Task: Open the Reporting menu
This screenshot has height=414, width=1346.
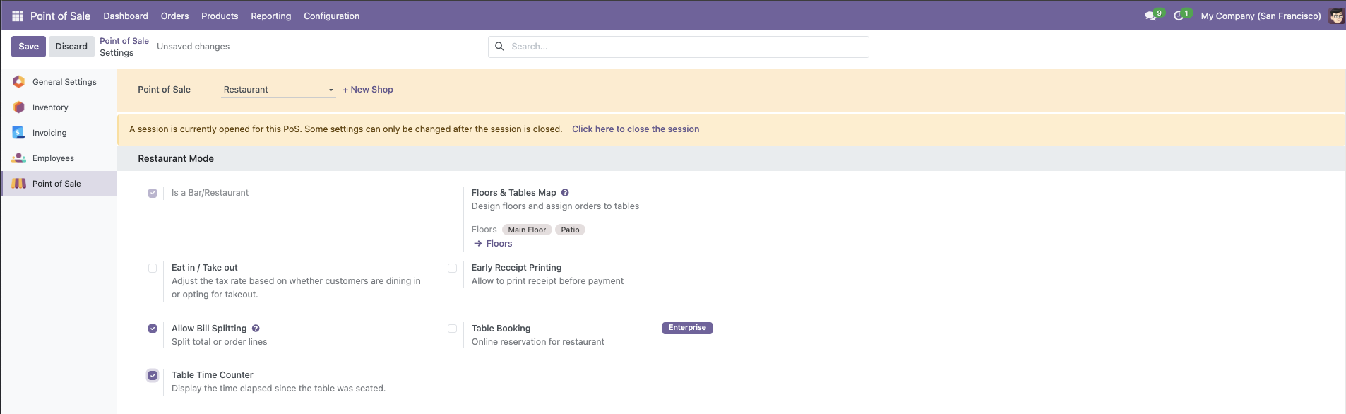Action: [x=271, y=16]
